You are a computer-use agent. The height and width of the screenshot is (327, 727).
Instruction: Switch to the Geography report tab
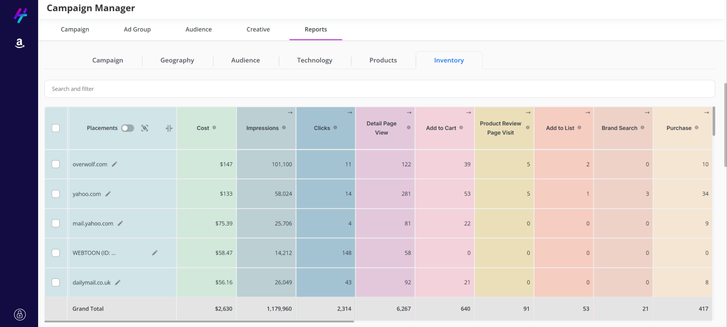coord(177,60)
